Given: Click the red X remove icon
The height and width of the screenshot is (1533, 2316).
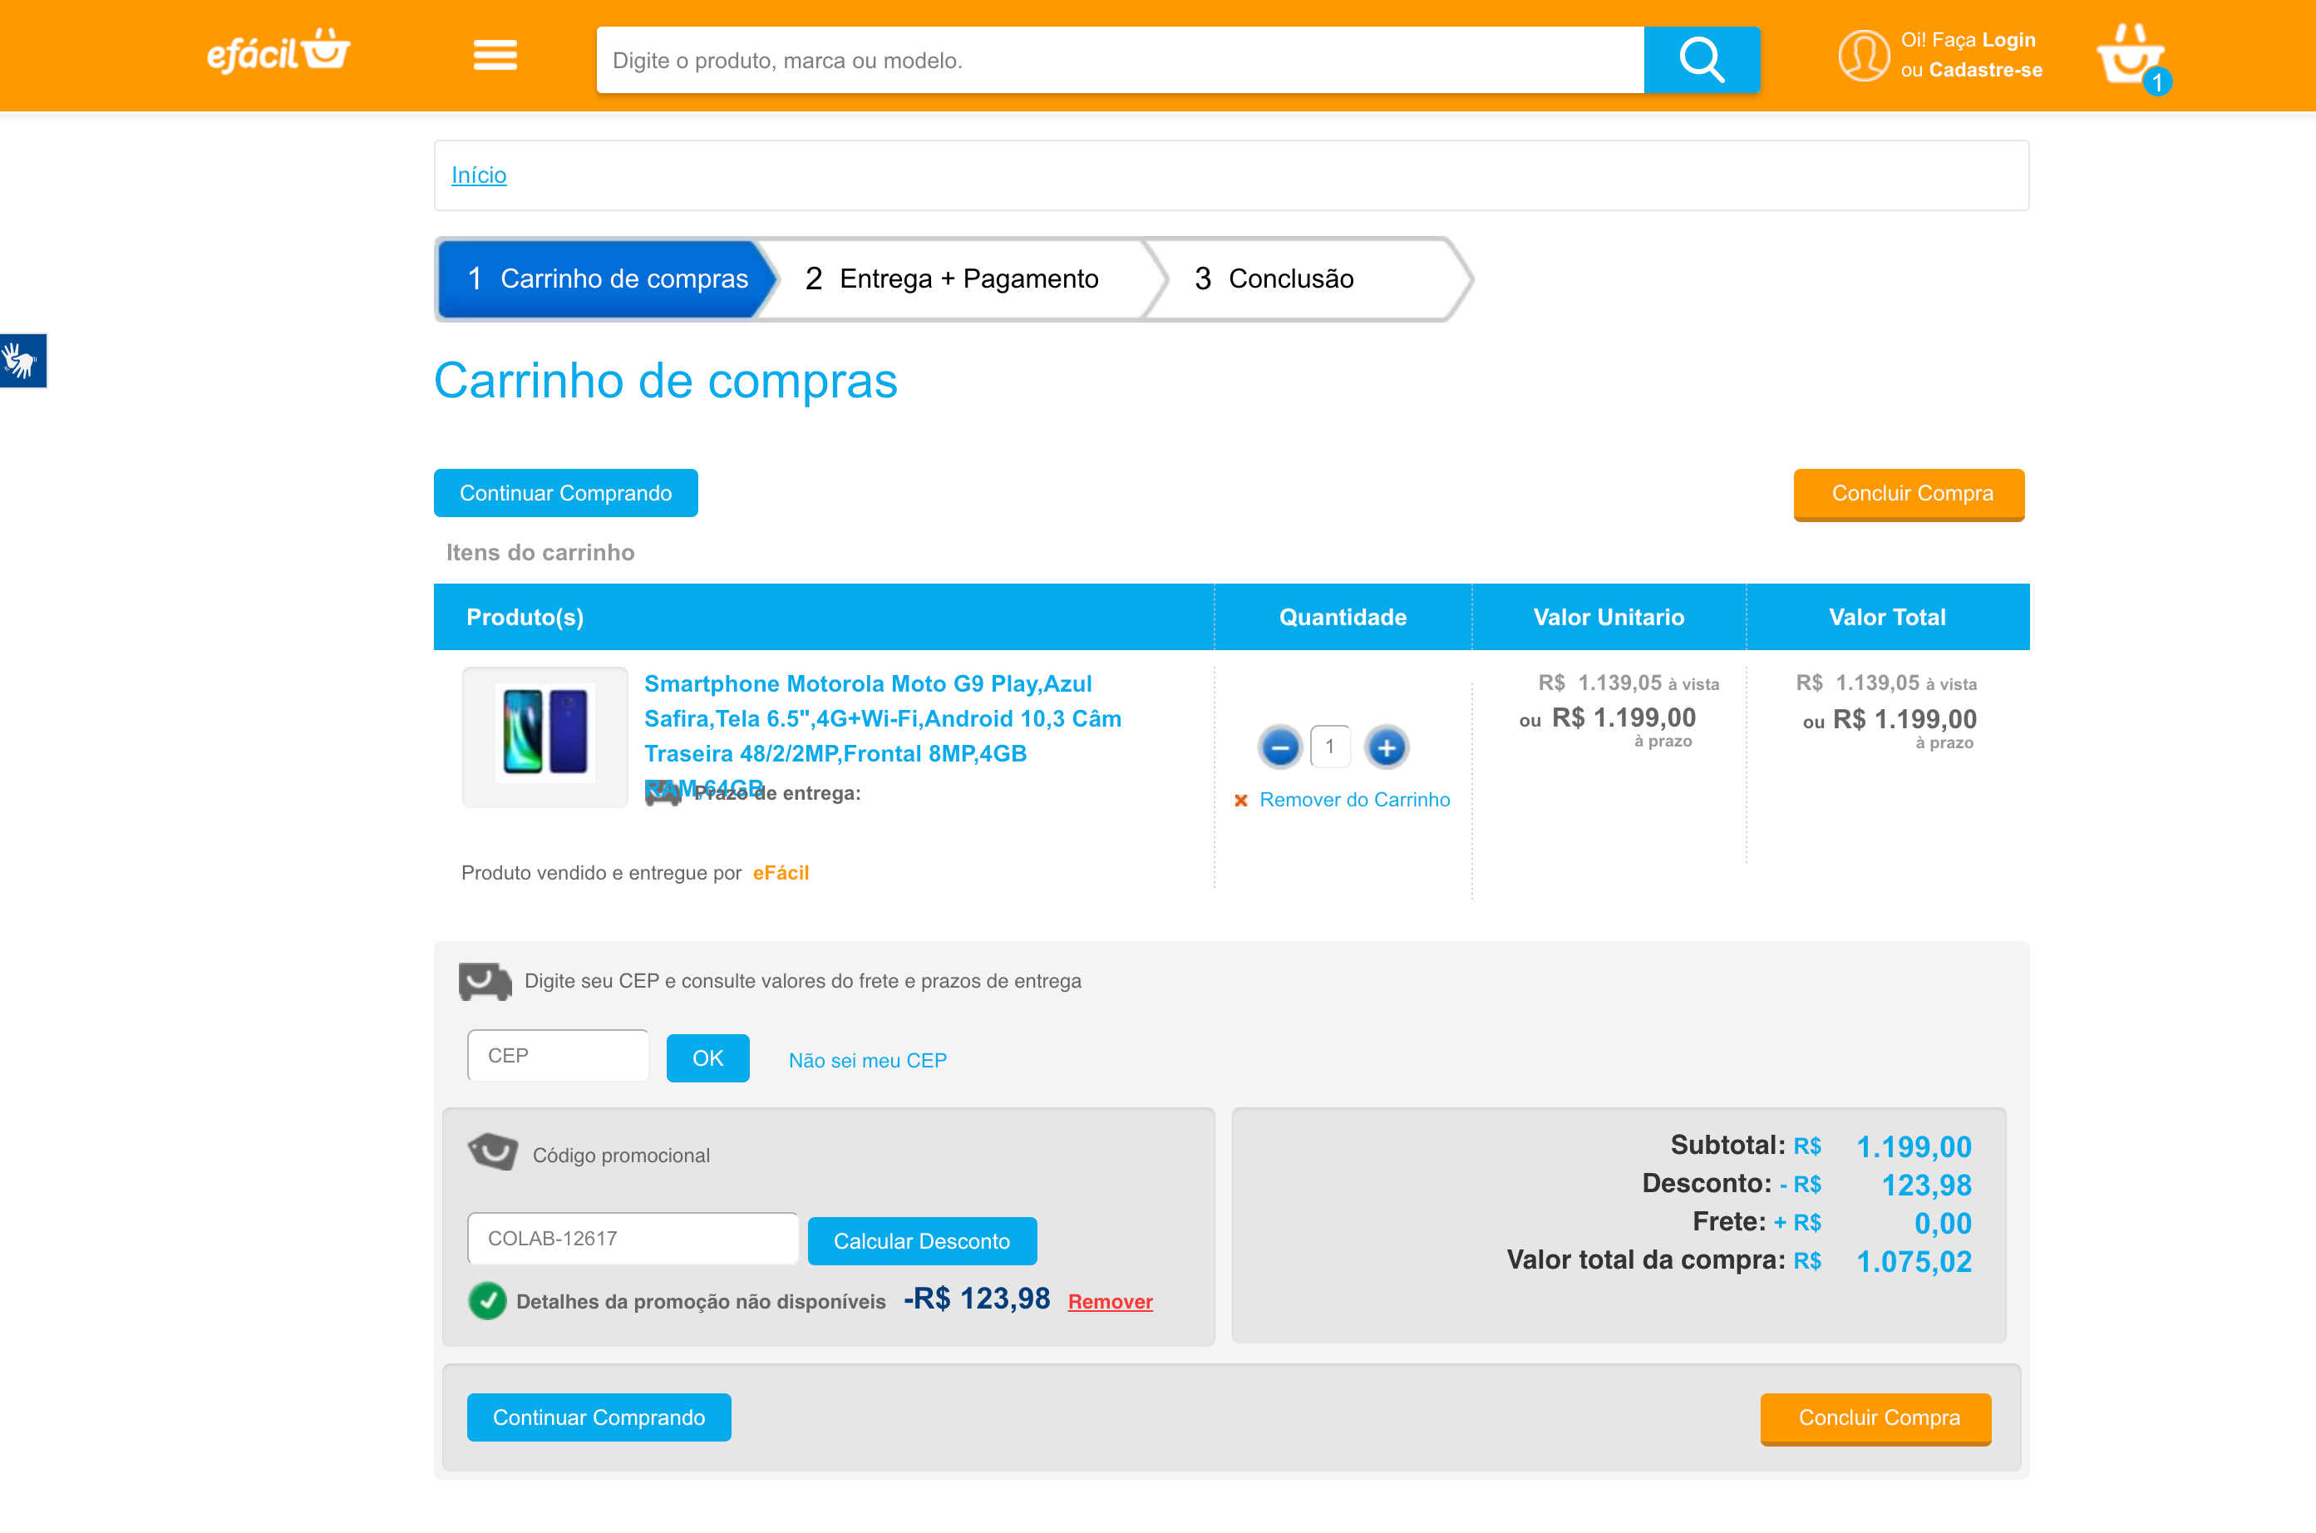Looking at the screenshot, I should 1240,801.
